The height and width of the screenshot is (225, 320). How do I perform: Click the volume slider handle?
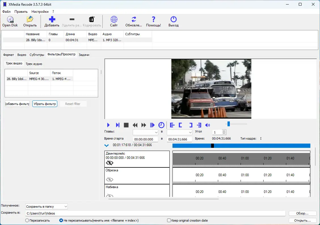[228, 124]
